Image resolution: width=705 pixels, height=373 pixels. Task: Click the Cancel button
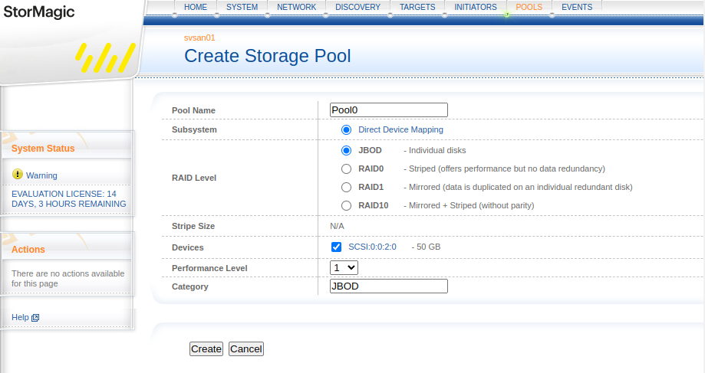(245, 348)
